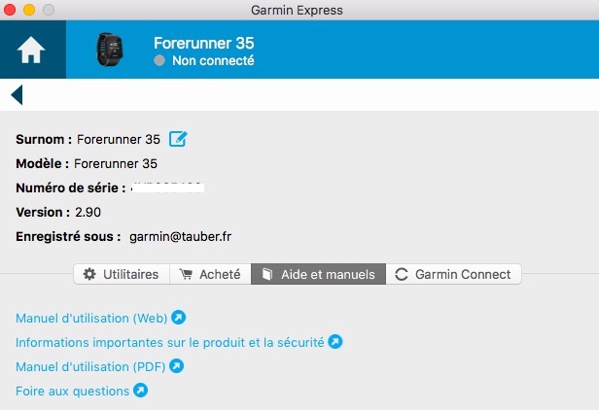Click the gear icon on Utilitaires
The width and height of the screenshot is (599, 410).
tap(89, 275)
